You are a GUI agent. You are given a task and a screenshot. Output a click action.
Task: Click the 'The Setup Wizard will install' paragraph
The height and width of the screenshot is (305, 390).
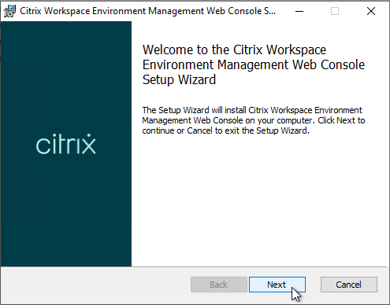point(254,120)
